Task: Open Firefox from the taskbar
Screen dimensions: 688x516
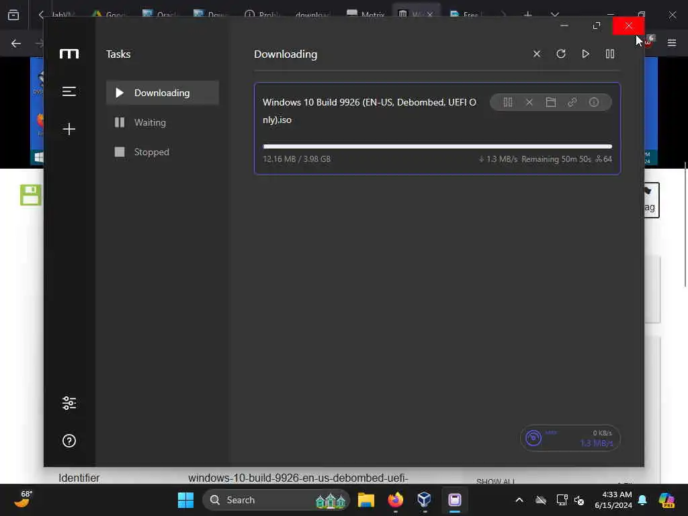Action: pyautogui.click(x=395, y=500)
